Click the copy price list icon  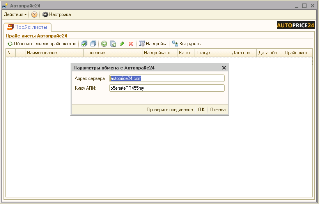point(113,44)
